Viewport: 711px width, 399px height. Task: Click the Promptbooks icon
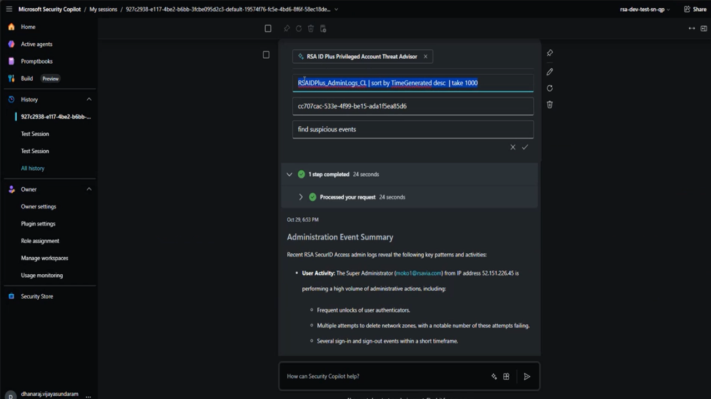(11, 61)
